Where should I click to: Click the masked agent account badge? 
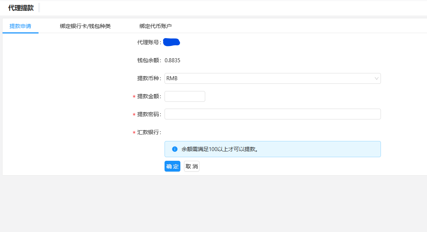[x=171, y=42]
